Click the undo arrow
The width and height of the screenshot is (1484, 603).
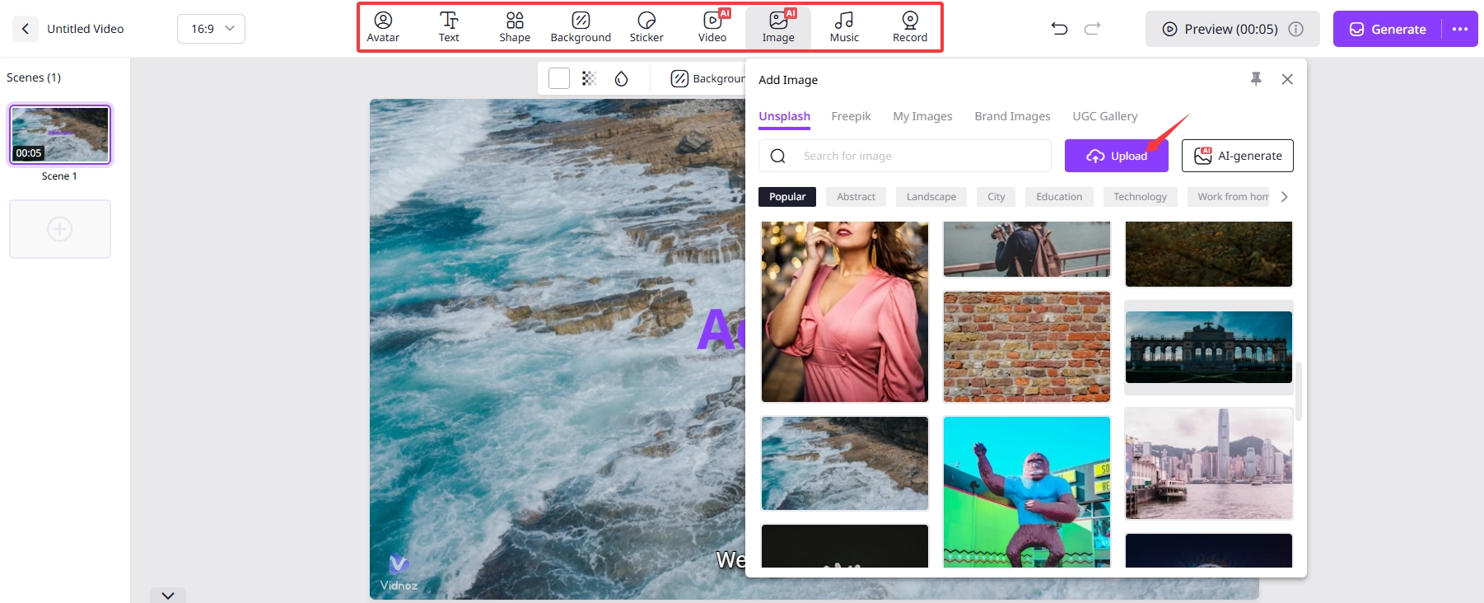coord(1060,29)
